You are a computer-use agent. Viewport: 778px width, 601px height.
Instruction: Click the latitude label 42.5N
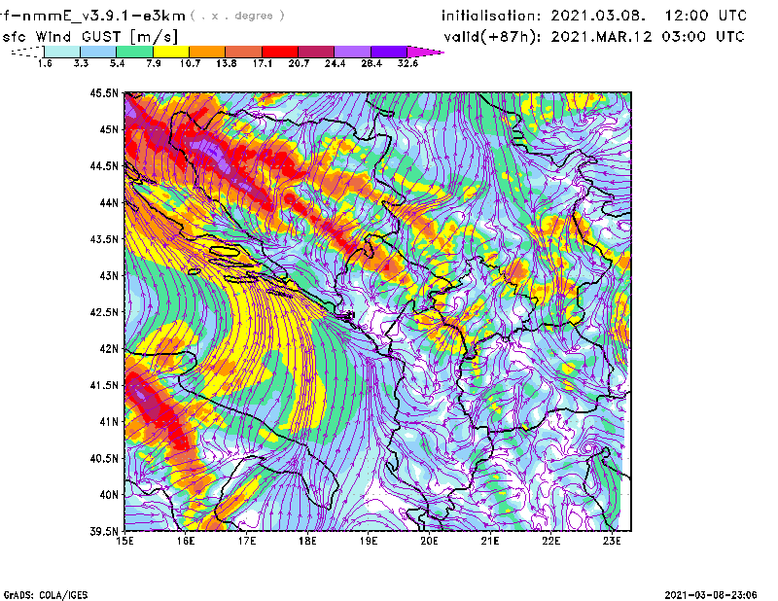pos(104,312)
